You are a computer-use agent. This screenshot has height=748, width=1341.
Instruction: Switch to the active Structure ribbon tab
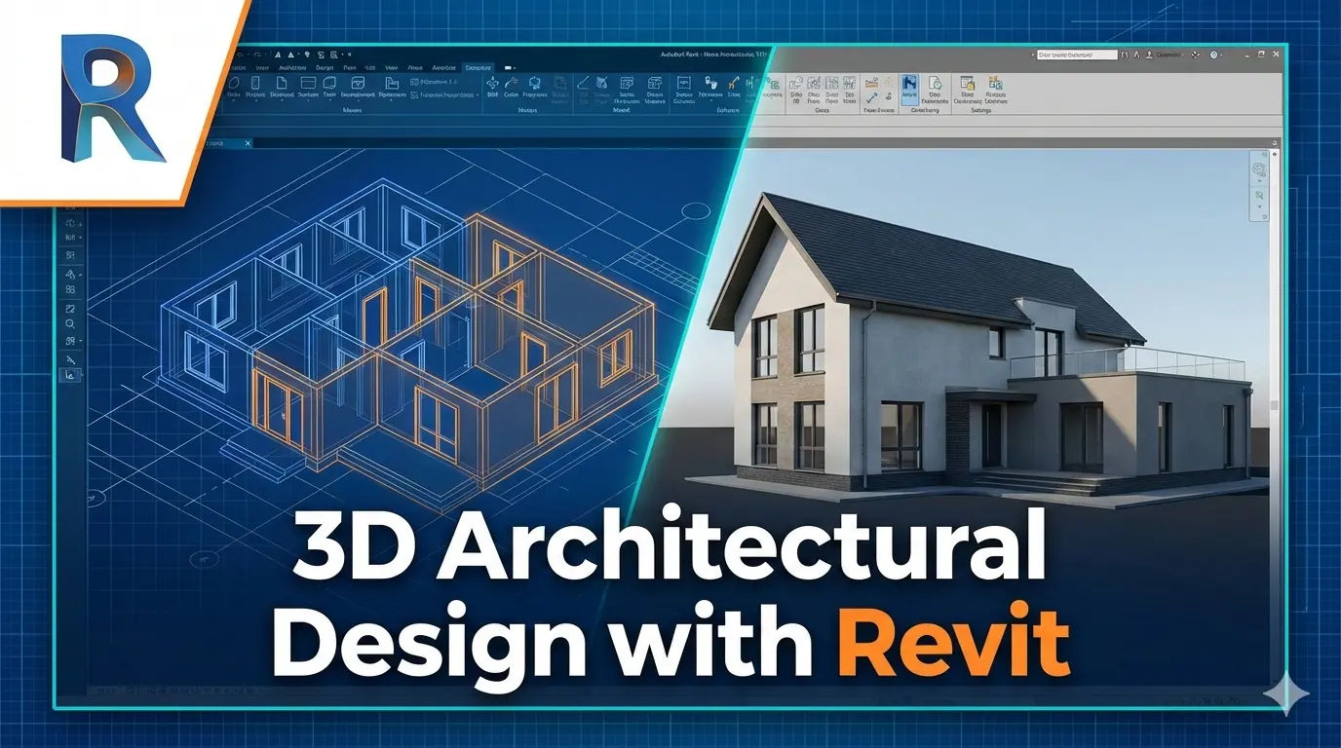pyautogui.click(x=479, y=68)
